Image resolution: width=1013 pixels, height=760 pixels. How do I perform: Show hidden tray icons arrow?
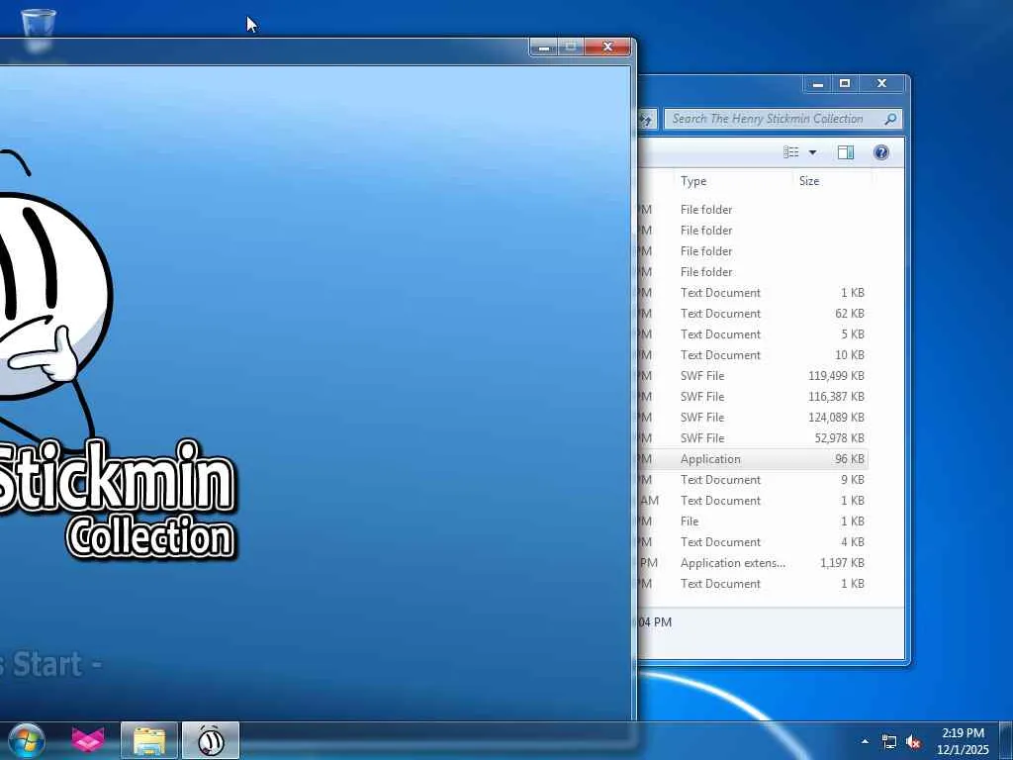coord(865,741)
